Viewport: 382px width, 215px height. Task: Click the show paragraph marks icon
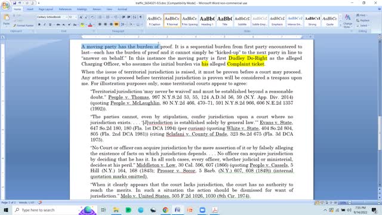click(x=141, y=17)
